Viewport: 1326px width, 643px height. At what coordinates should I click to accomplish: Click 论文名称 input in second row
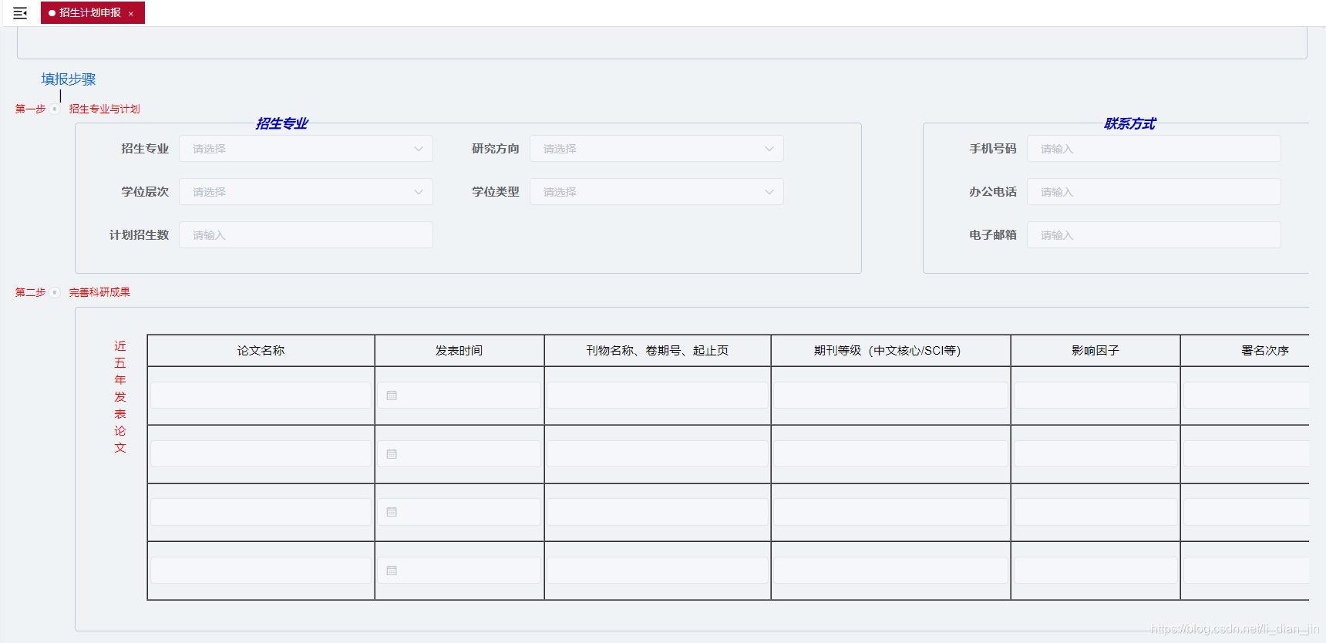261,454
